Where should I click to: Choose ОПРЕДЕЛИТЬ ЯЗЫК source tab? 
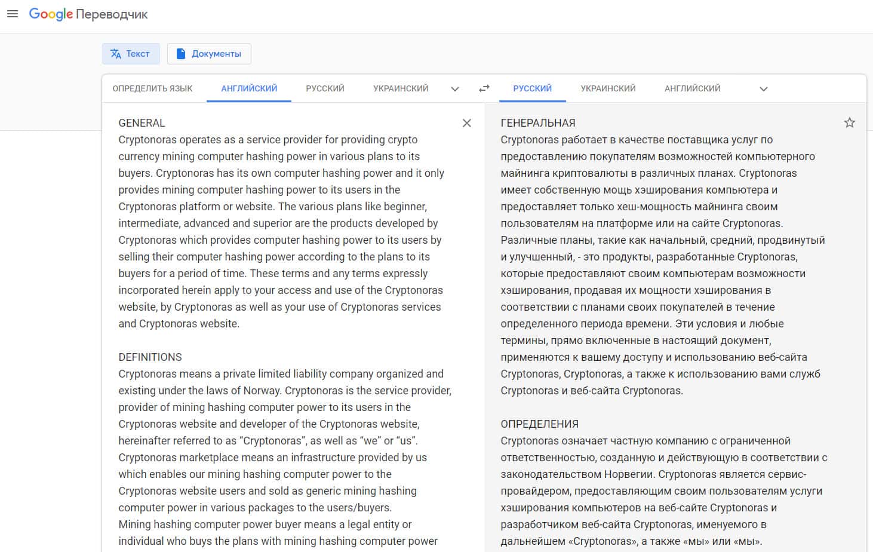coord(153,88)
